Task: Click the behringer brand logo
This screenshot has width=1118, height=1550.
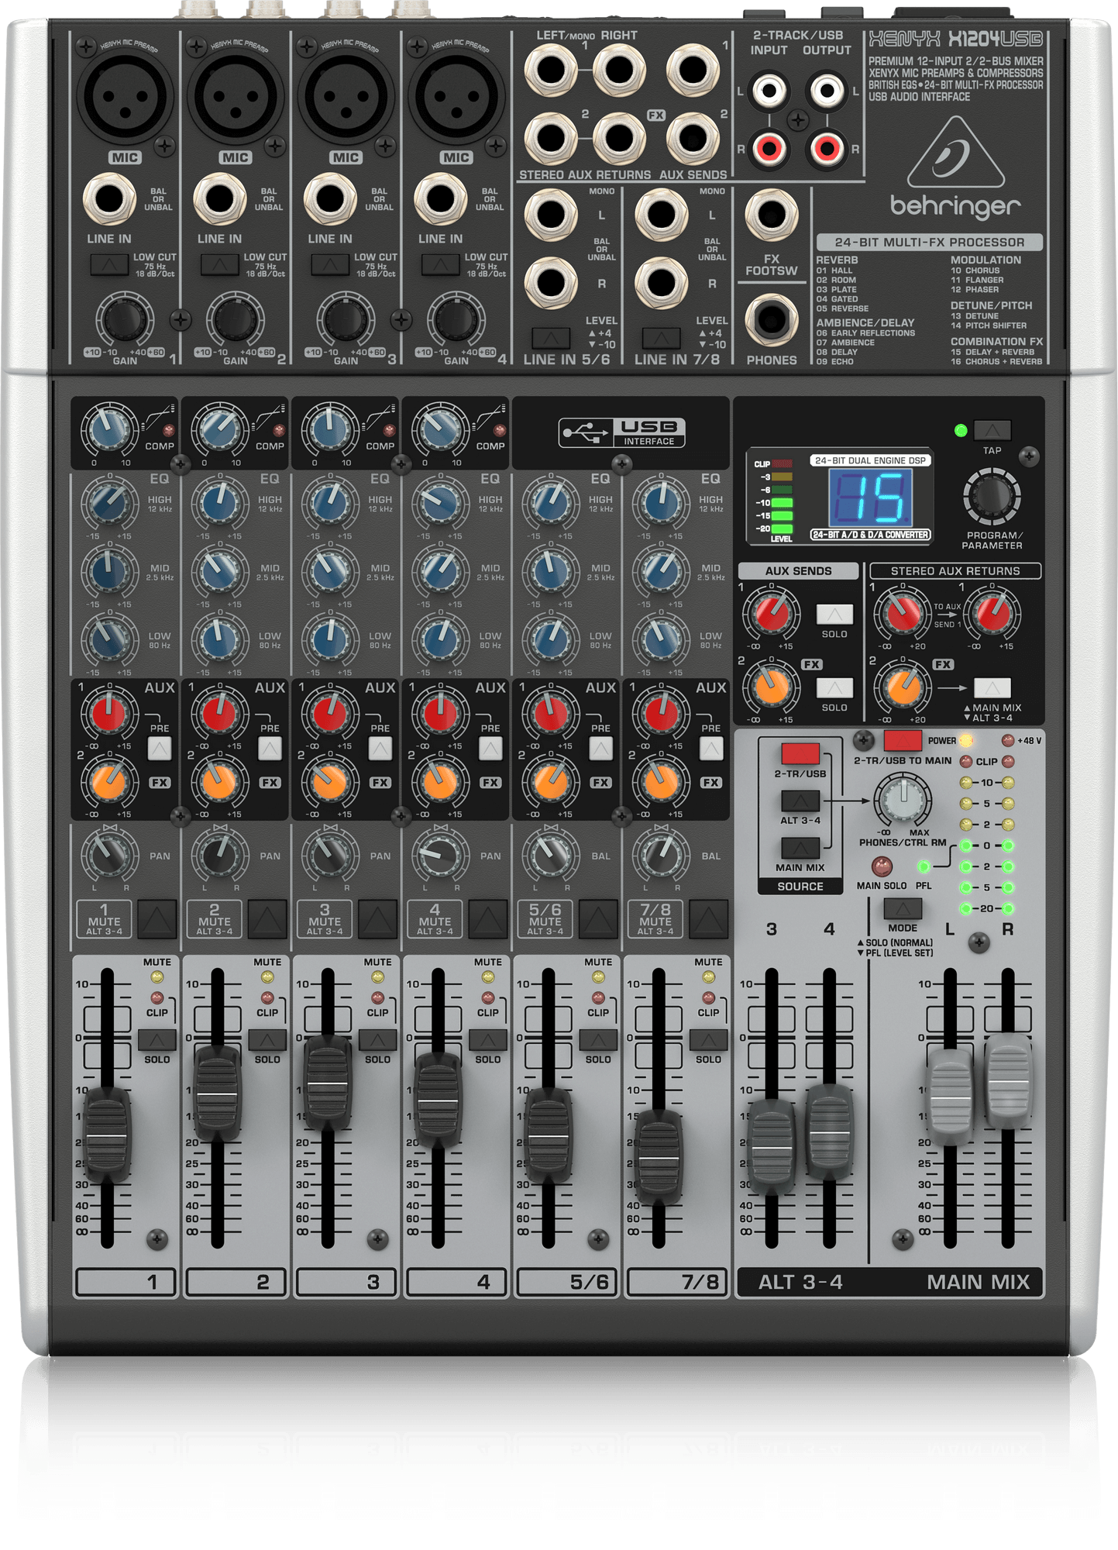Action: [x=955, y=168]
